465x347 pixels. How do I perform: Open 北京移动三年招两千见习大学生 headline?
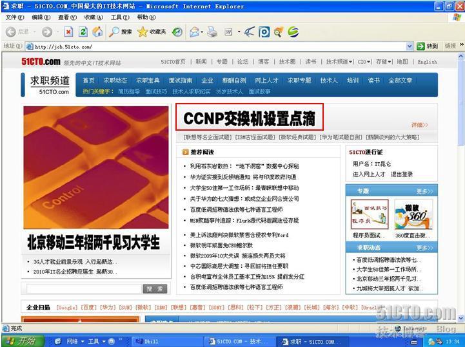[94, 243]
